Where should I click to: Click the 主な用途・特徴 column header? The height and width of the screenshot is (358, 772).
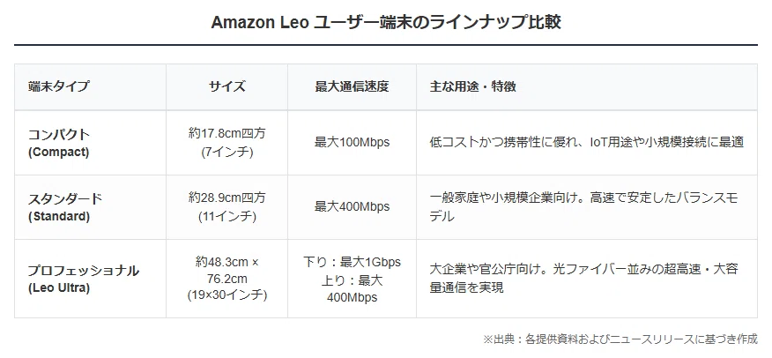(472, 86)
